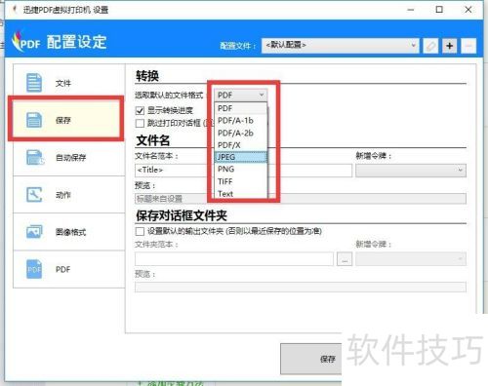Screen dimensions: 488x386
Task: Open the 配置文件 profile dropdown
Action: point(340,45)
